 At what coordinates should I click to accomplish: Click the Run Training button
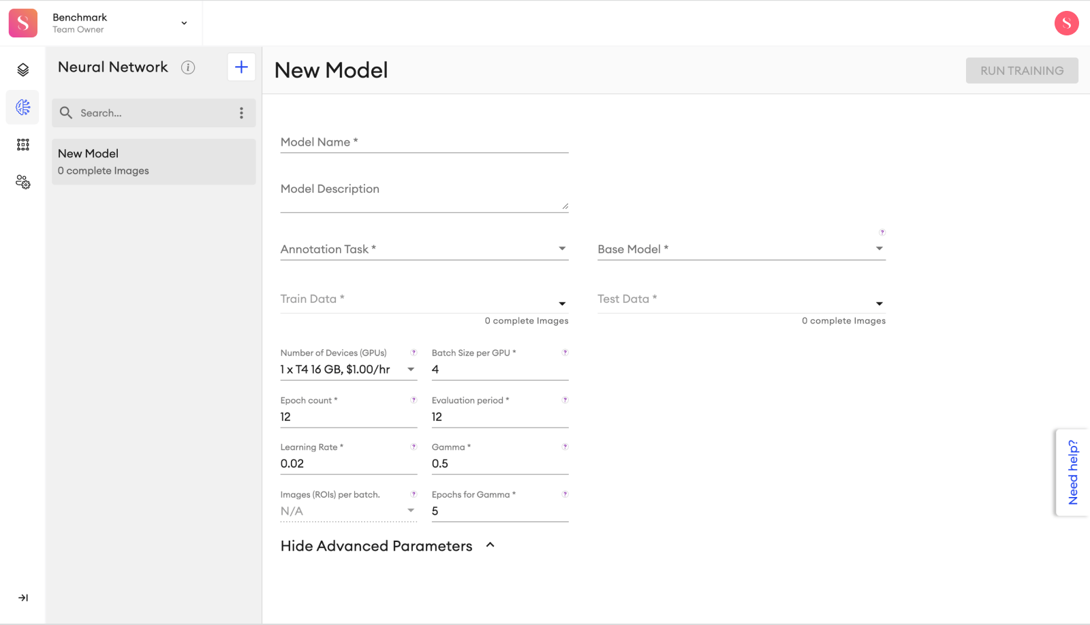(x=1021, y=70)
